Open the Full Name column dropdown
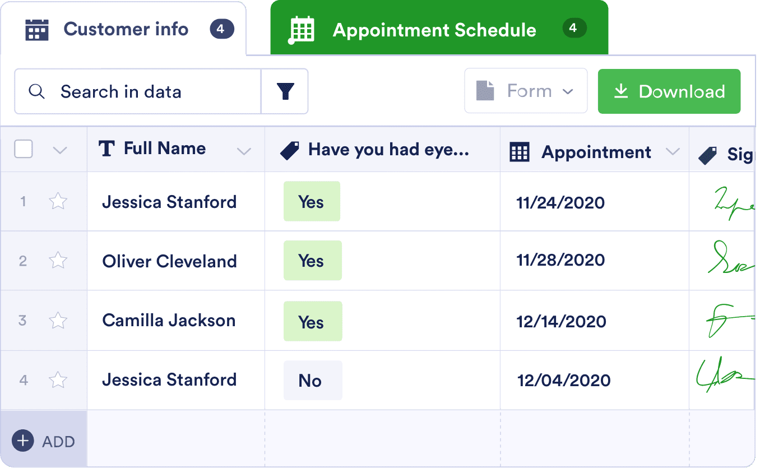The image size is (769, 468). (x=244, y=151)
